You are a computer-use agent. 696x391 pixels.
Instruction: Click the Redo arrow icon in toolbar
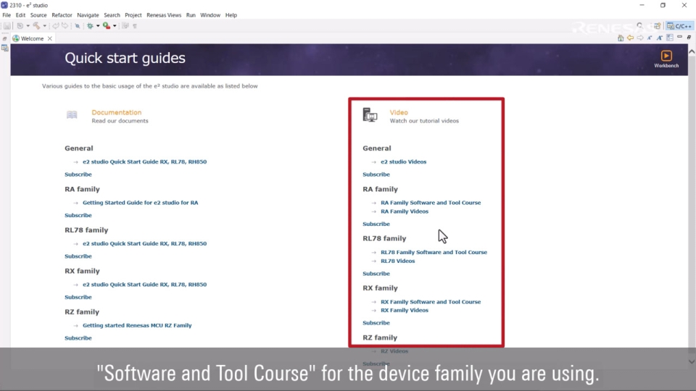65,26
